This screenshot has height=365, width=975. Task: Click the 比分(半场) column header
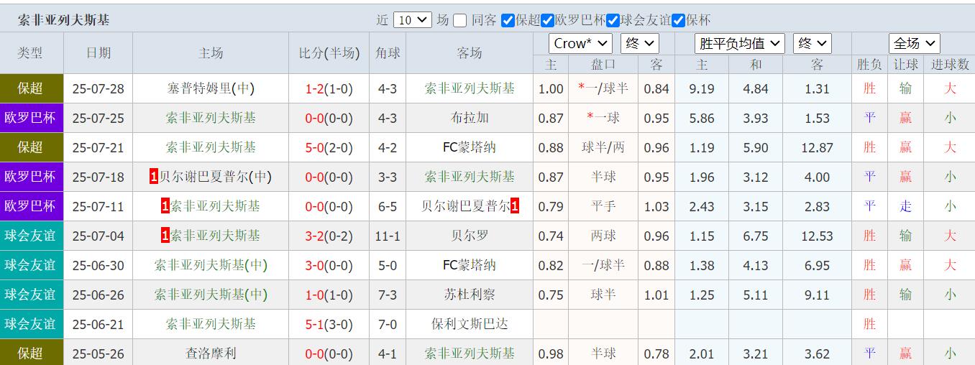coord(329,52)
